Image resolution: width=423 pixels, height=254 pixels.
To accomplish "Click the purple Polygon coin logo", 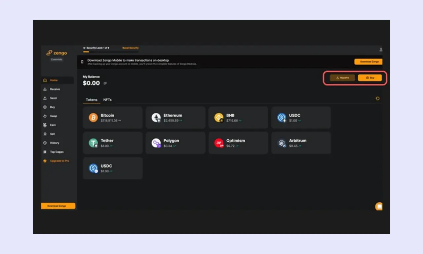I will pos(156,143).
